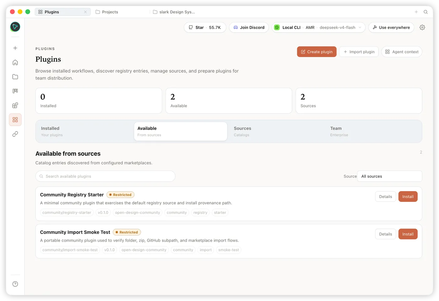This screenshot has width=439, height=301.
Task: Switch to the Plugins window tab
Action: (63, 12)
